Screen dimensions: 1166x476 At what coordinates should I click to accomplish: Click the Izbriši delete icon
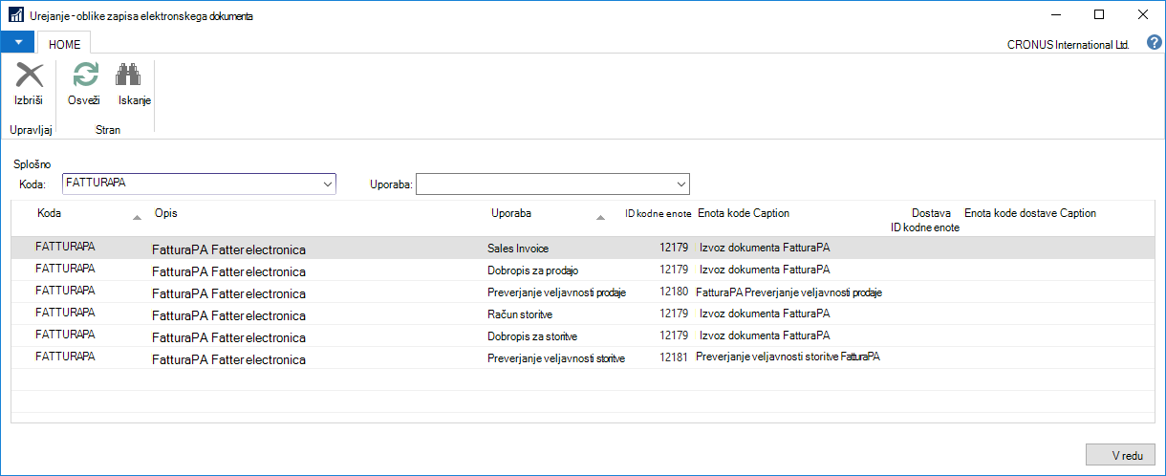pos(29,76)
